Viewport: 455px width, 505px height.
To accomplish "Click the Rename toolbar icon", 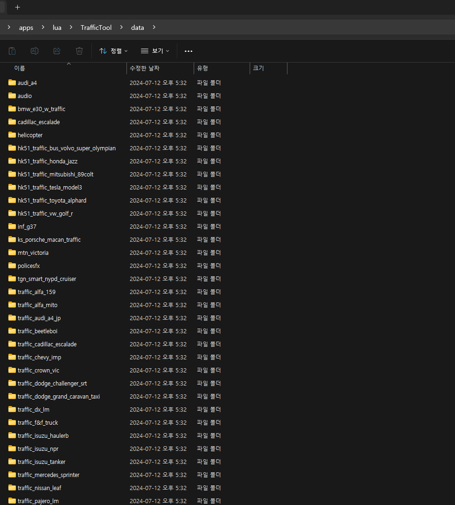I will (35, 51).
